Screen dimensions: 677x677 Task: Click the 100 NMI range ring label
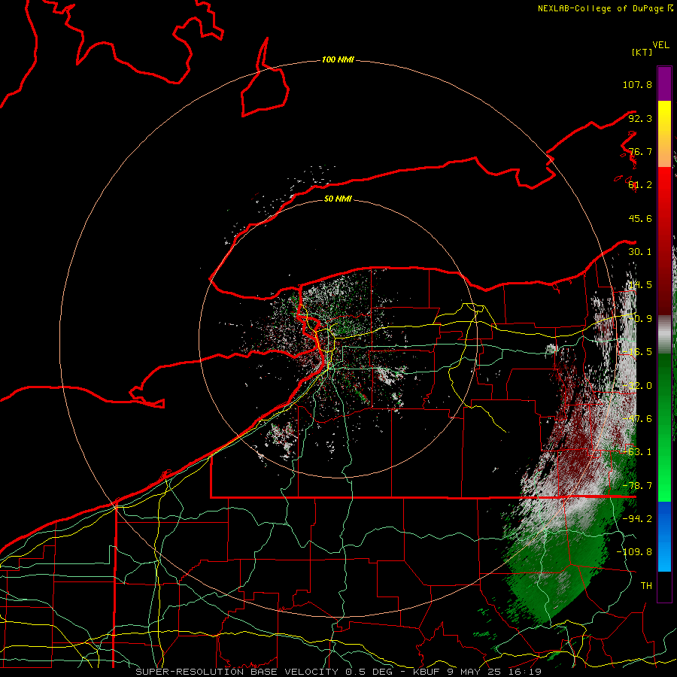pyautogui.click(x=338, y=59)
